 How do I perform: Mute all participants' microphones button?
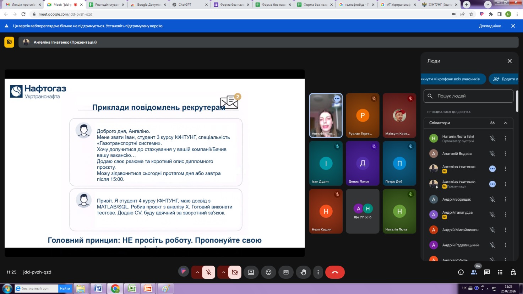pyautogui.click(x=453, y=79)
